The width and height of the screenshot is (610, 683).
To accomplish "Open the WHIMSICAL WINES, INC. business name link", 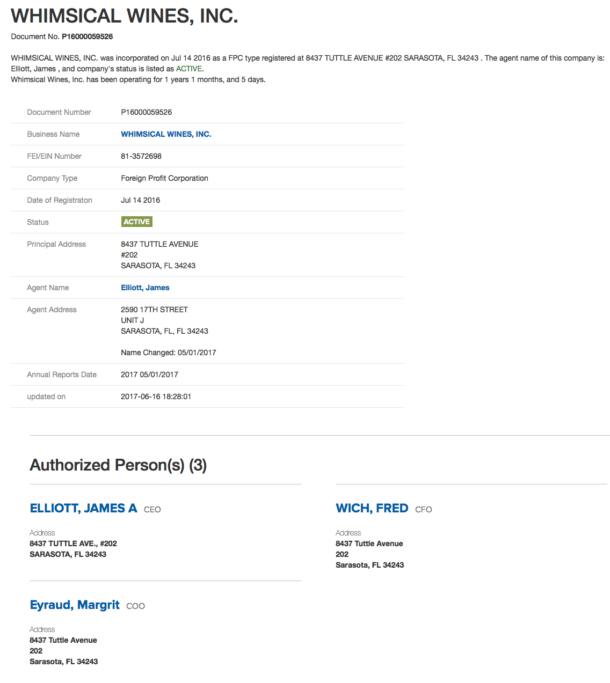I will (166, 134).
